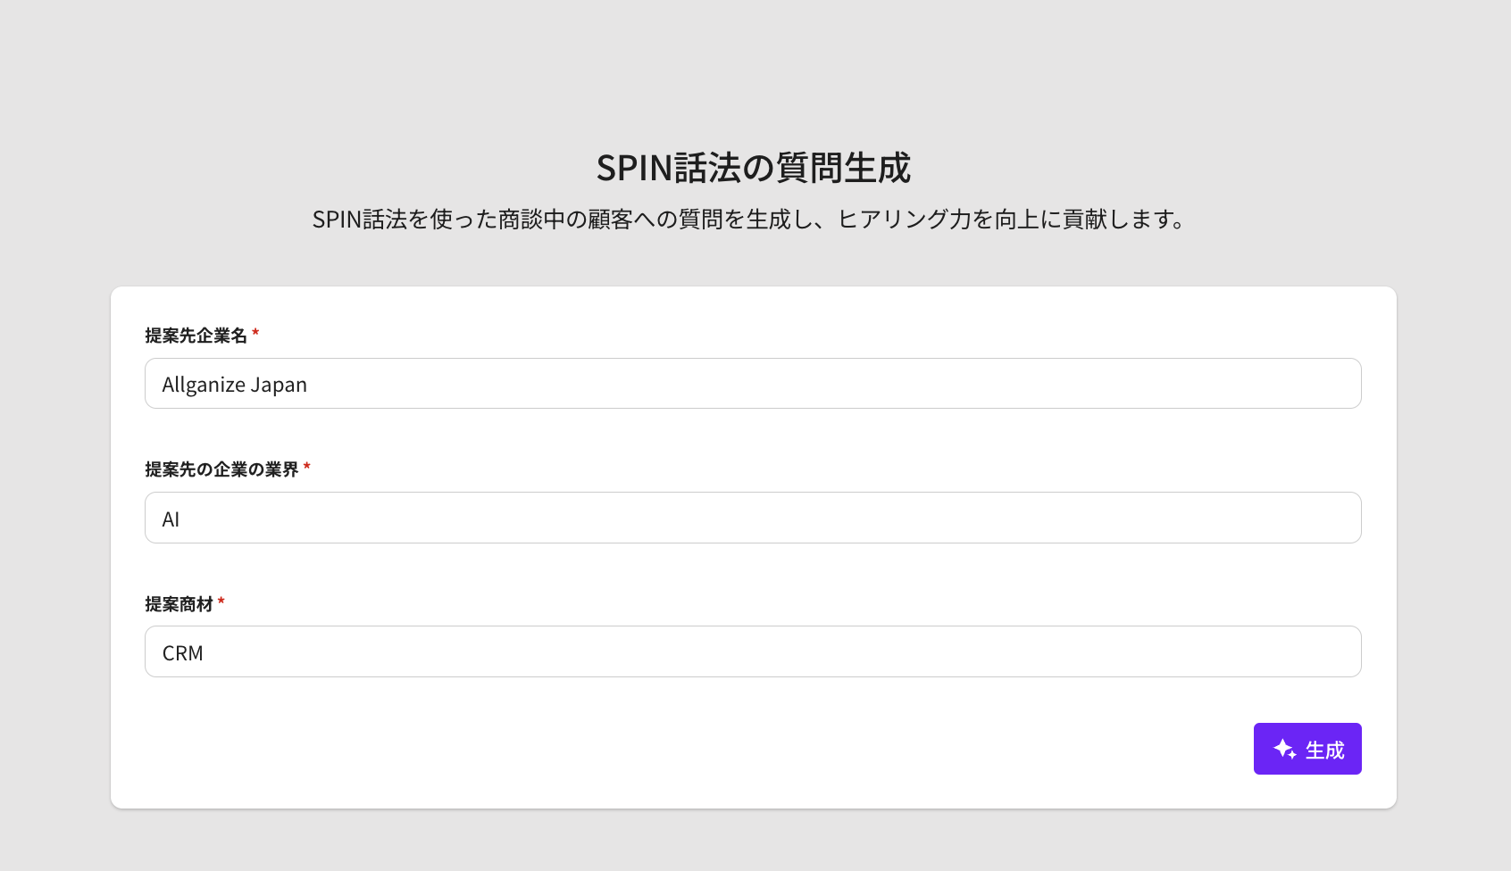
Task: Click the subtitle description below the heading
Action: 748,220
